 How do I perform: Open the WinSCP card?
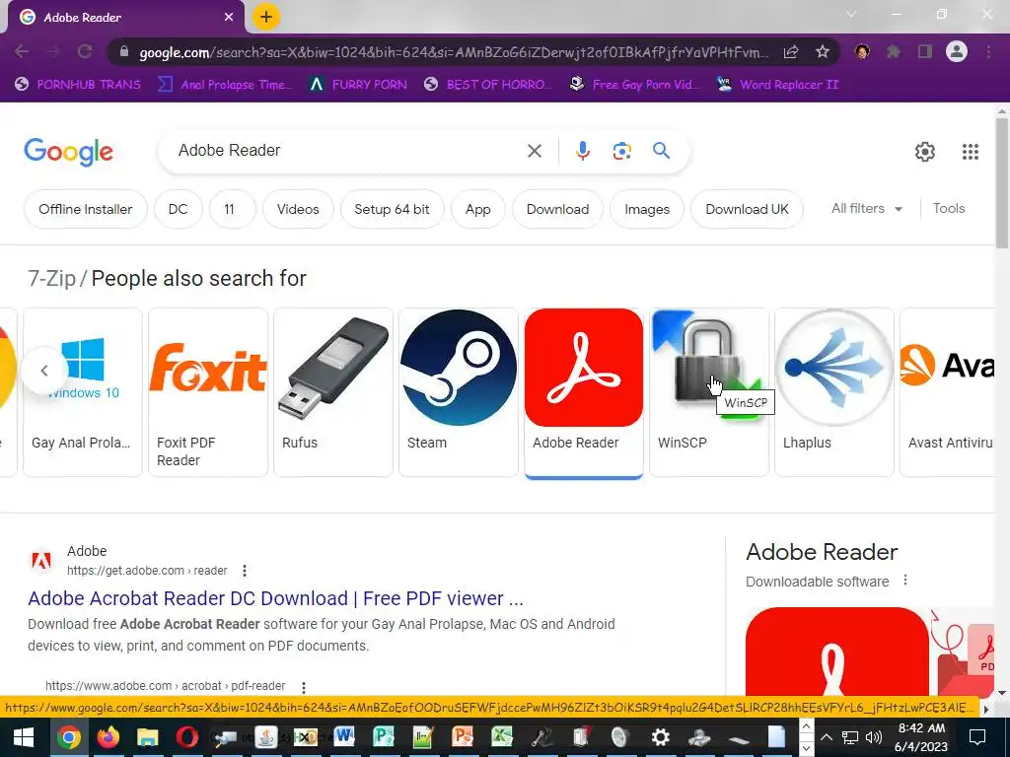(708, 392)
